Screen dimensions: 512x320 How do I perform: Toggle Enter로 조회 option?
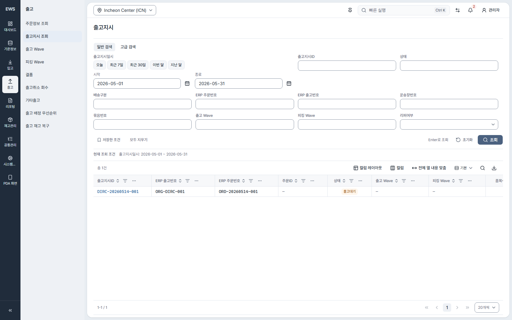point(438,140)
